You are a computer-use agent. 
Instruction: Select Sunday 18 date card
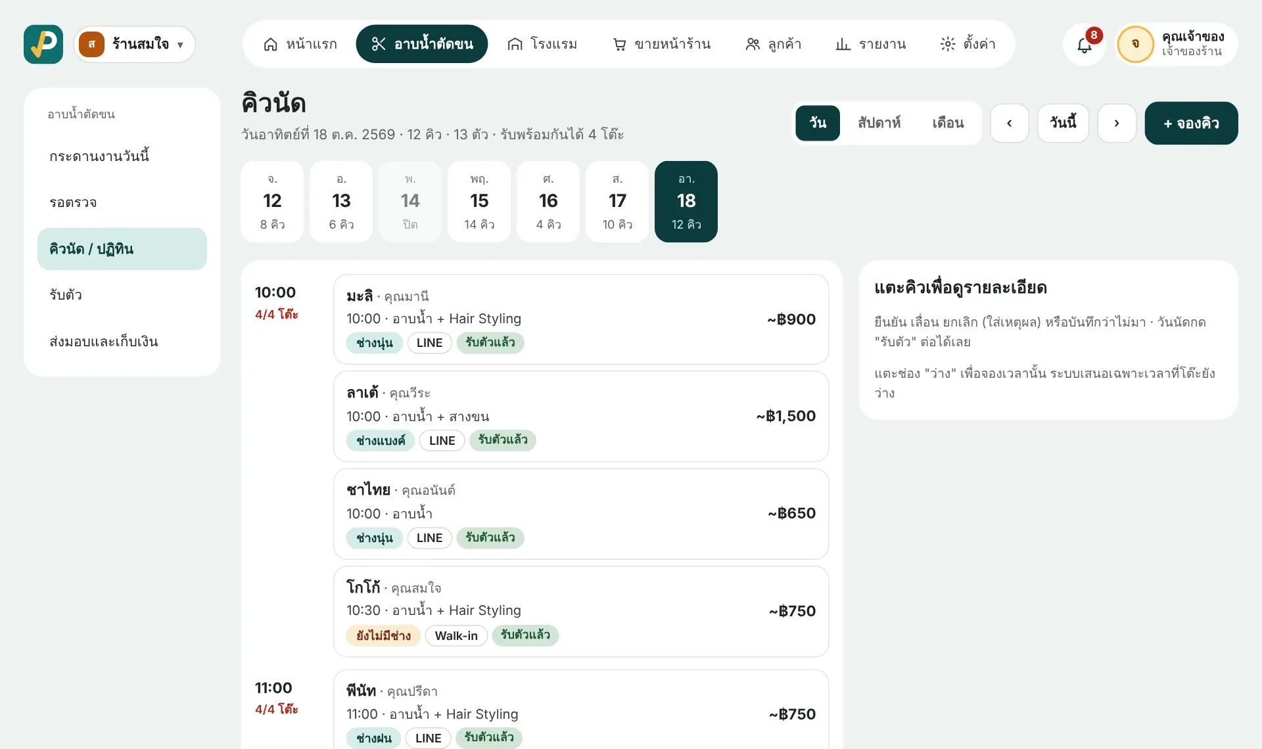coord(686,202)
